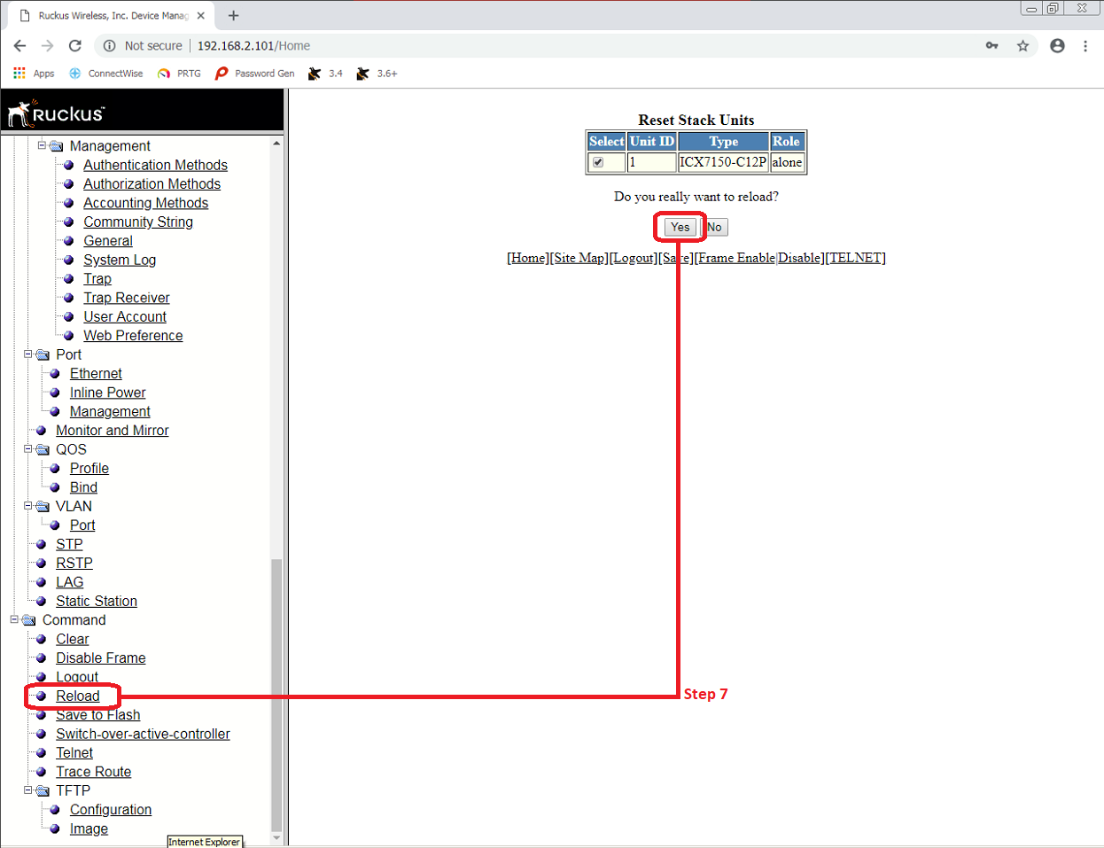Click the browser reload page icon

[x=75, y=46]
